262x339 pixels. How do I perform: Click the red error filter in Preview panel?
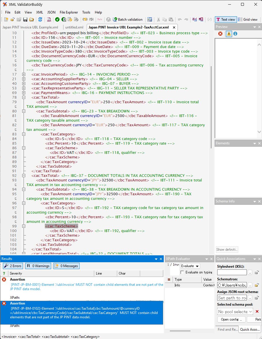220,34
